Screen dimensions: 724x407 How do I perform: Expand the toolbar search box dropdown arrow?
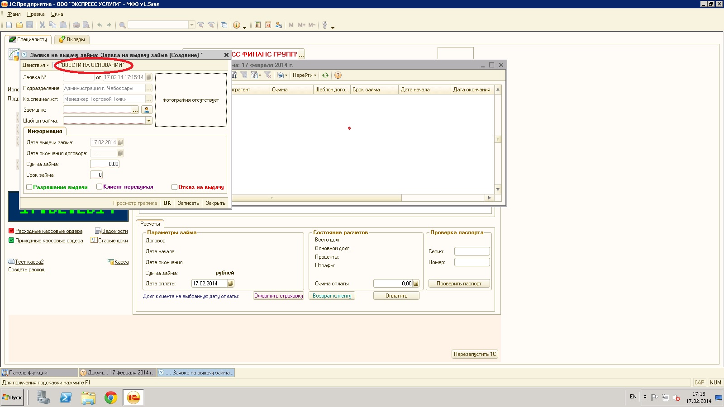click(192, 25)
